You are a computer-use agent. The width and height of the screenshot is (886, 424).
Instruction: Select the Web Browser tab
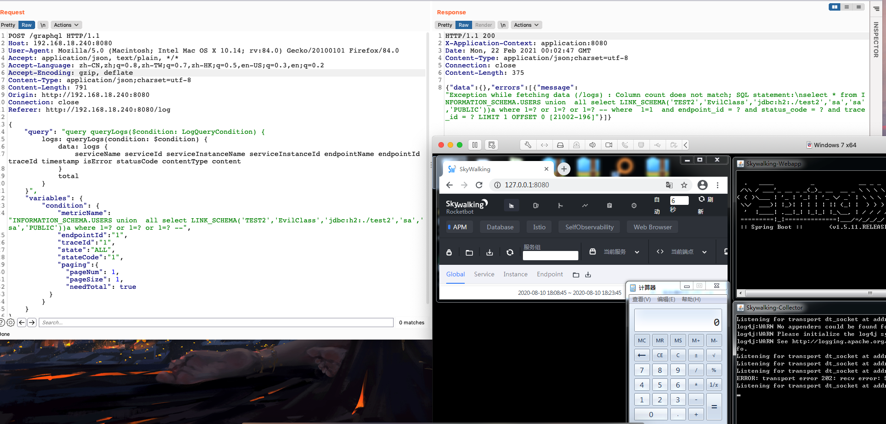(x=652, y=227)
